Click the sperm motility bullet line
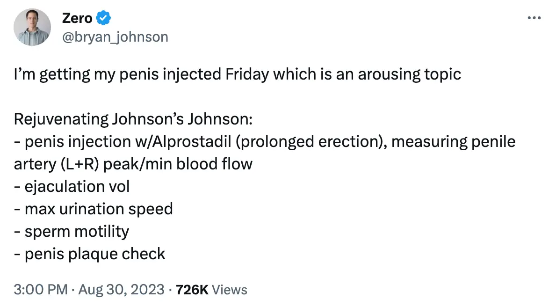549x307 pixels. tap(72, 231)
